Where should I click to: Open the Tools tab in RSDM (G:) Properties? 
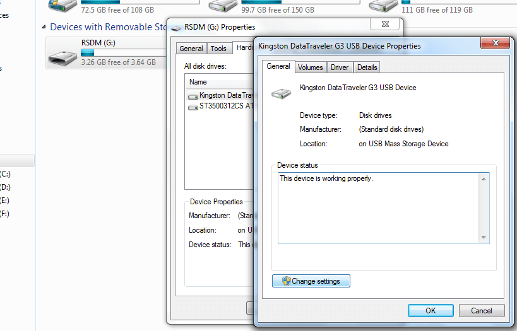pos(218,49)
